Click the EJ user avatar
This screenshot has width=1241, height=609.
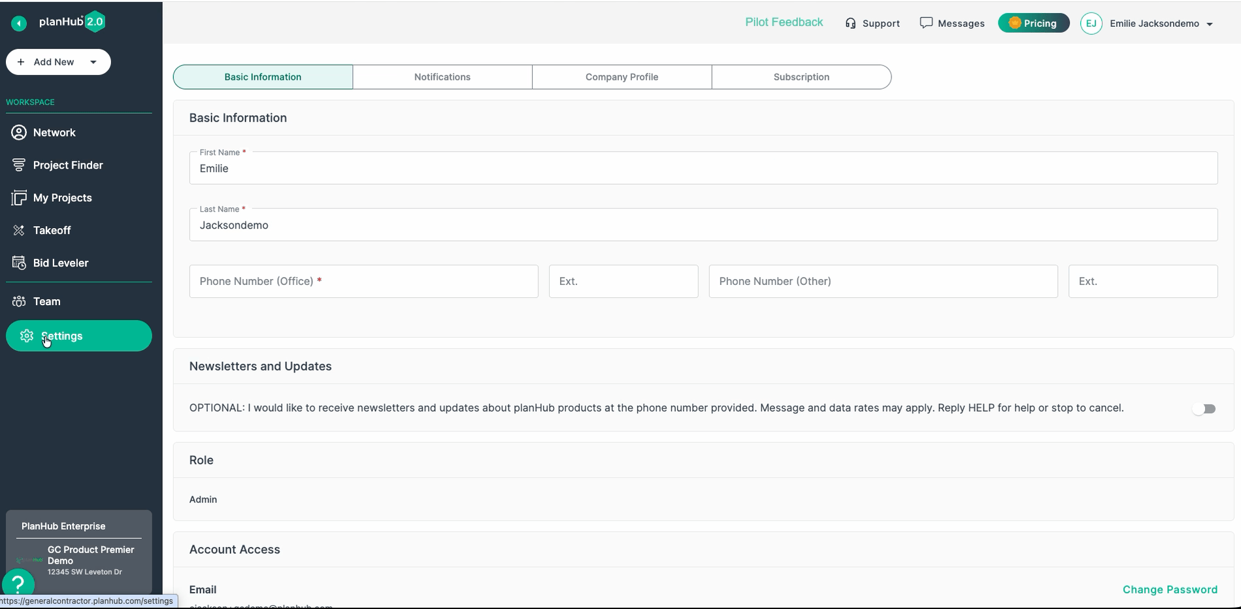click(x=1091, y=24)
